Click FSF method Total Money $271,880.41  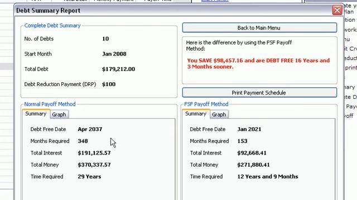pos(253,164)
